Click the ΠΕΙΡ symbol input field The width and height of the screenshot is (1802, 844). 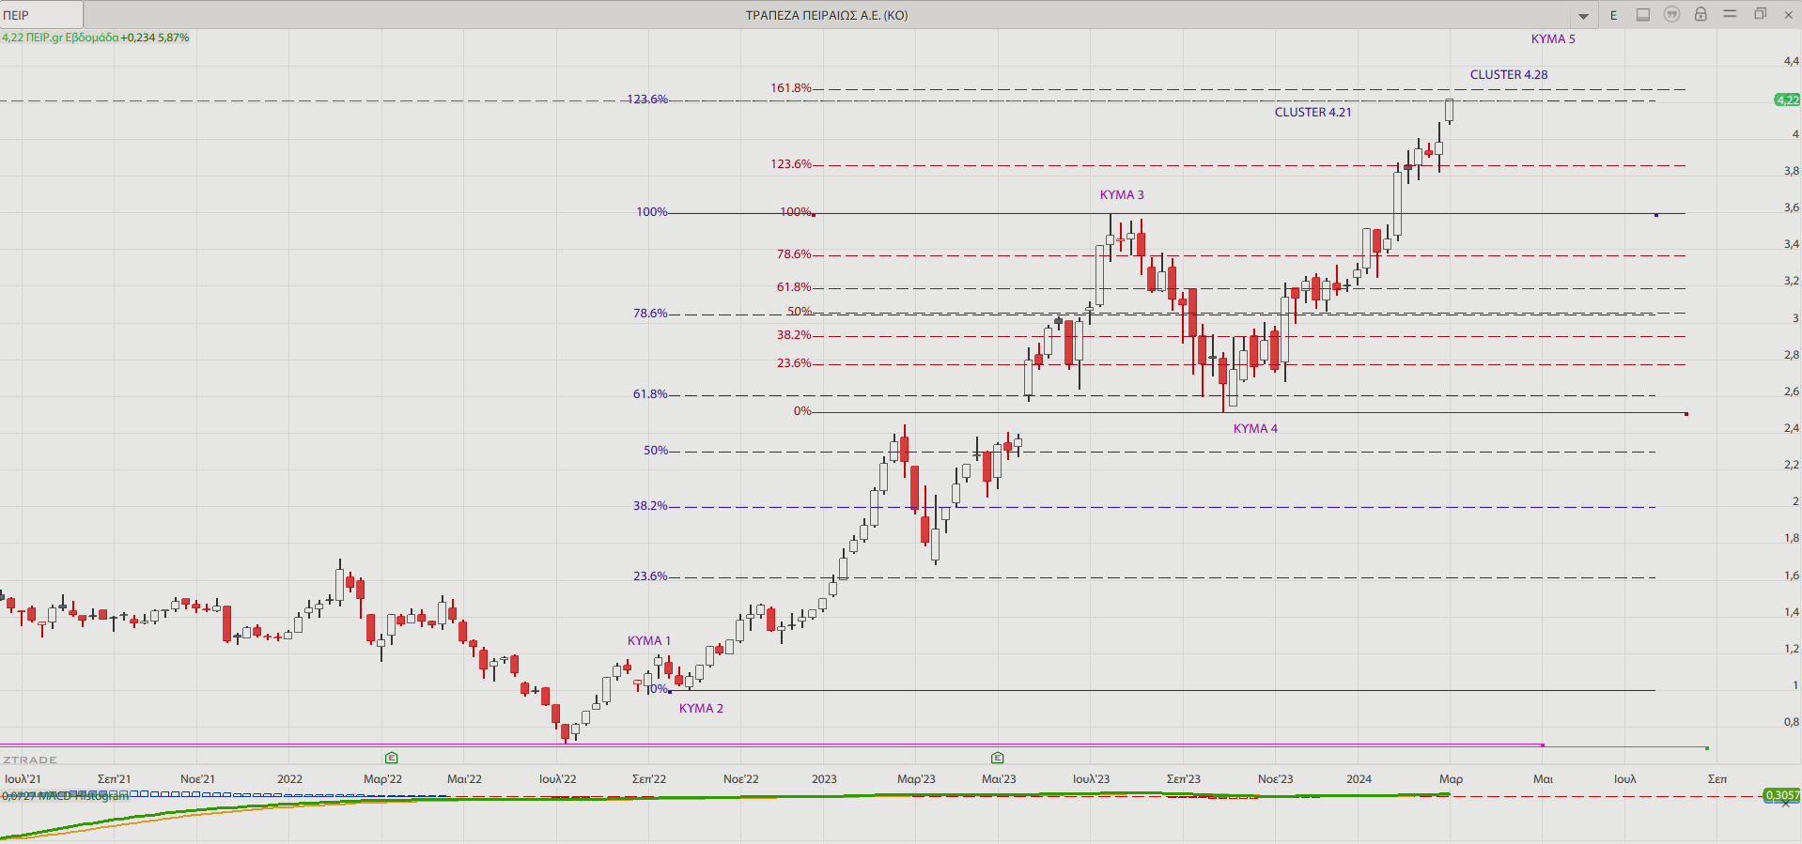tap(41, 15)
